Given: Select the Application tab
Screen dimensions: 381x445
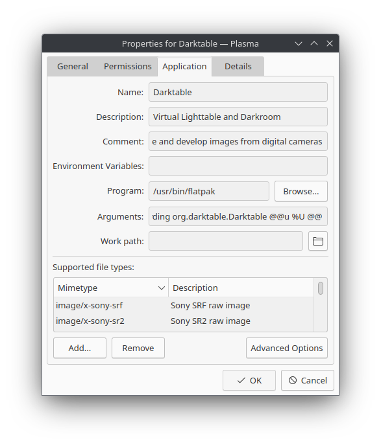Looking at the screenshot, I should point(184,67).
